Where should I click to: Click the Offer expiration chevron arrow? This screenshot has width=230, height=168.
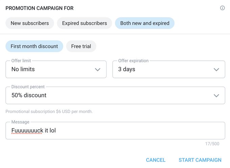click(216, 69)
